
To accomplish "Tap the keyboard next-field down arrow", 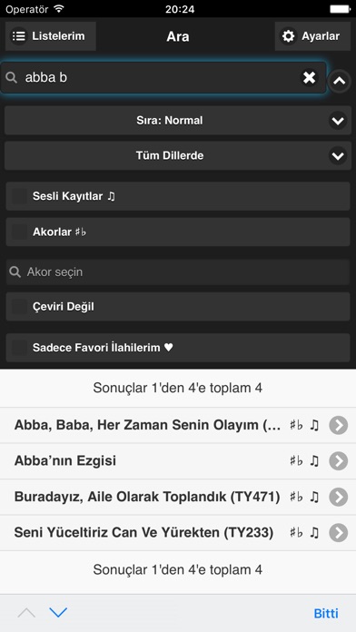I will 58,613.
